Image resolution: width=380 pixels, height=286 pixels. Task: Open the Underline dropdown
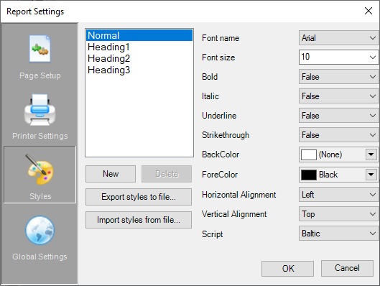338,116
